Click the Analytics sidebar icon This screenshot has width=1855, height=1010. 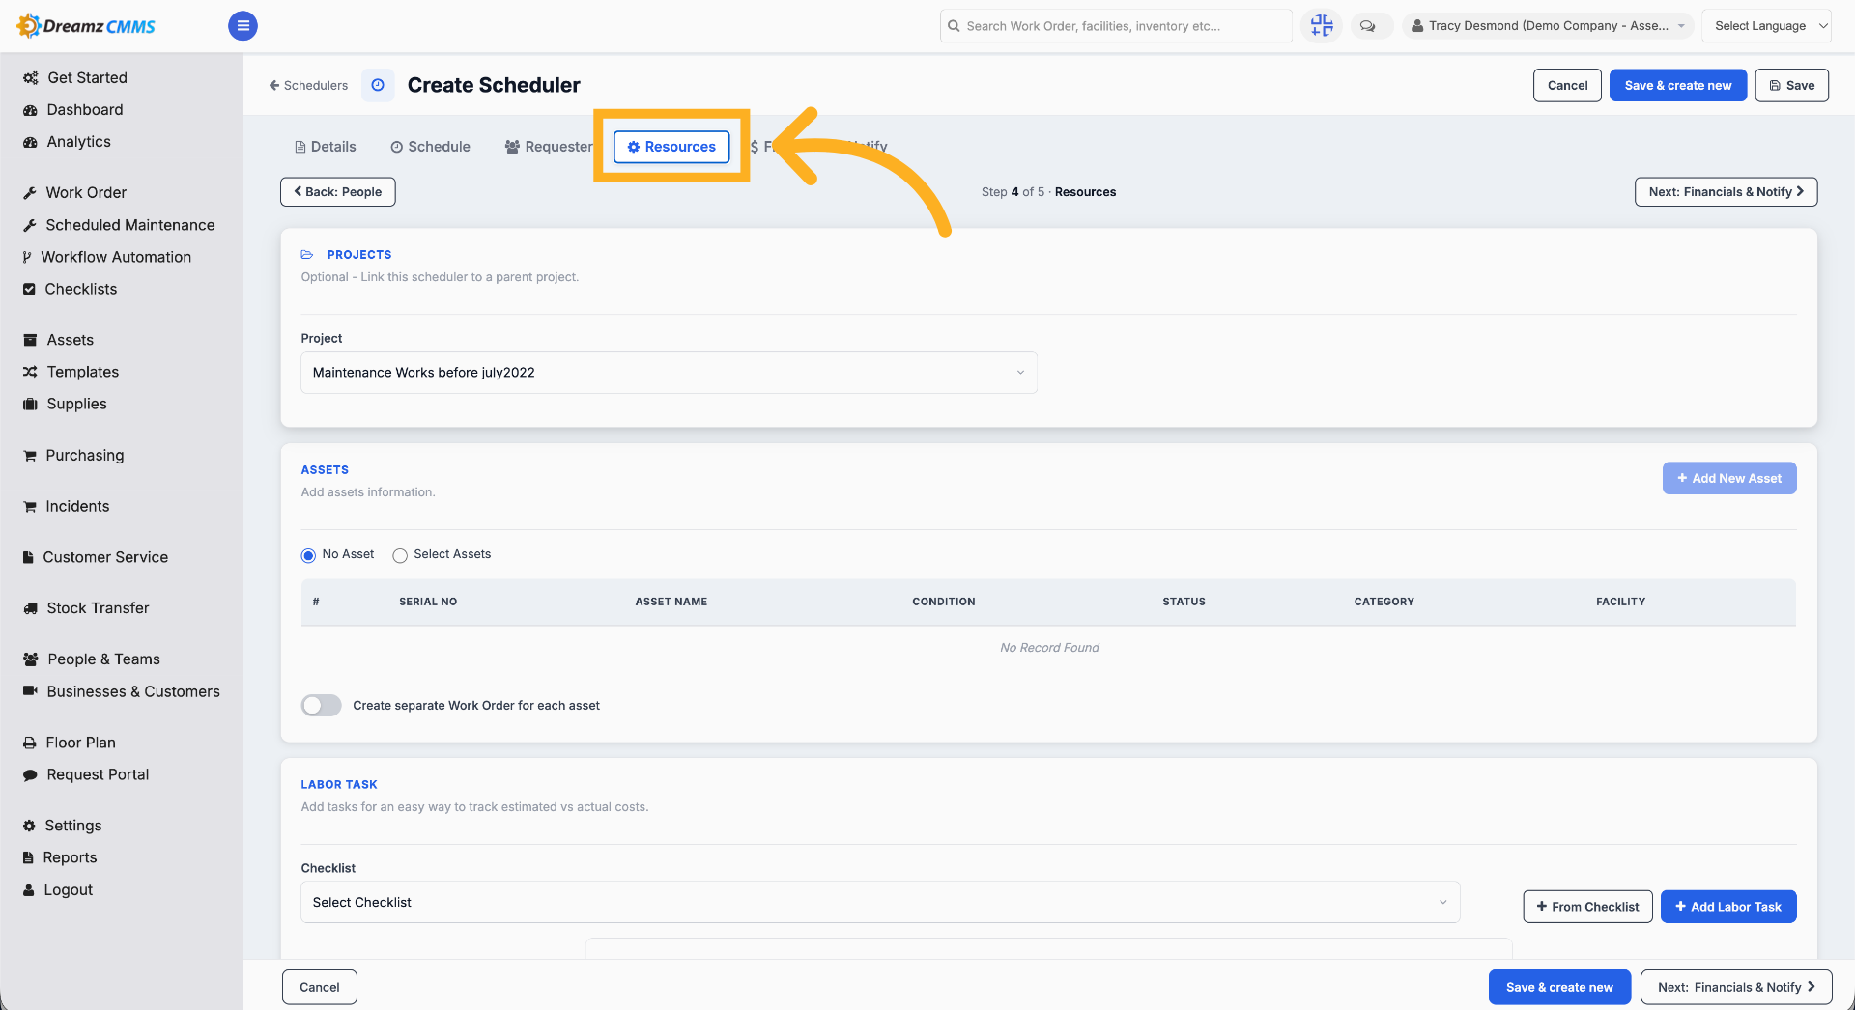[x=30, y=142]
